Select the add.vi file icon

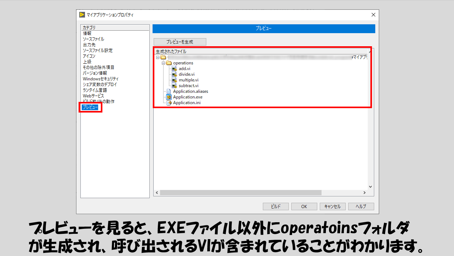click(174, 68)
